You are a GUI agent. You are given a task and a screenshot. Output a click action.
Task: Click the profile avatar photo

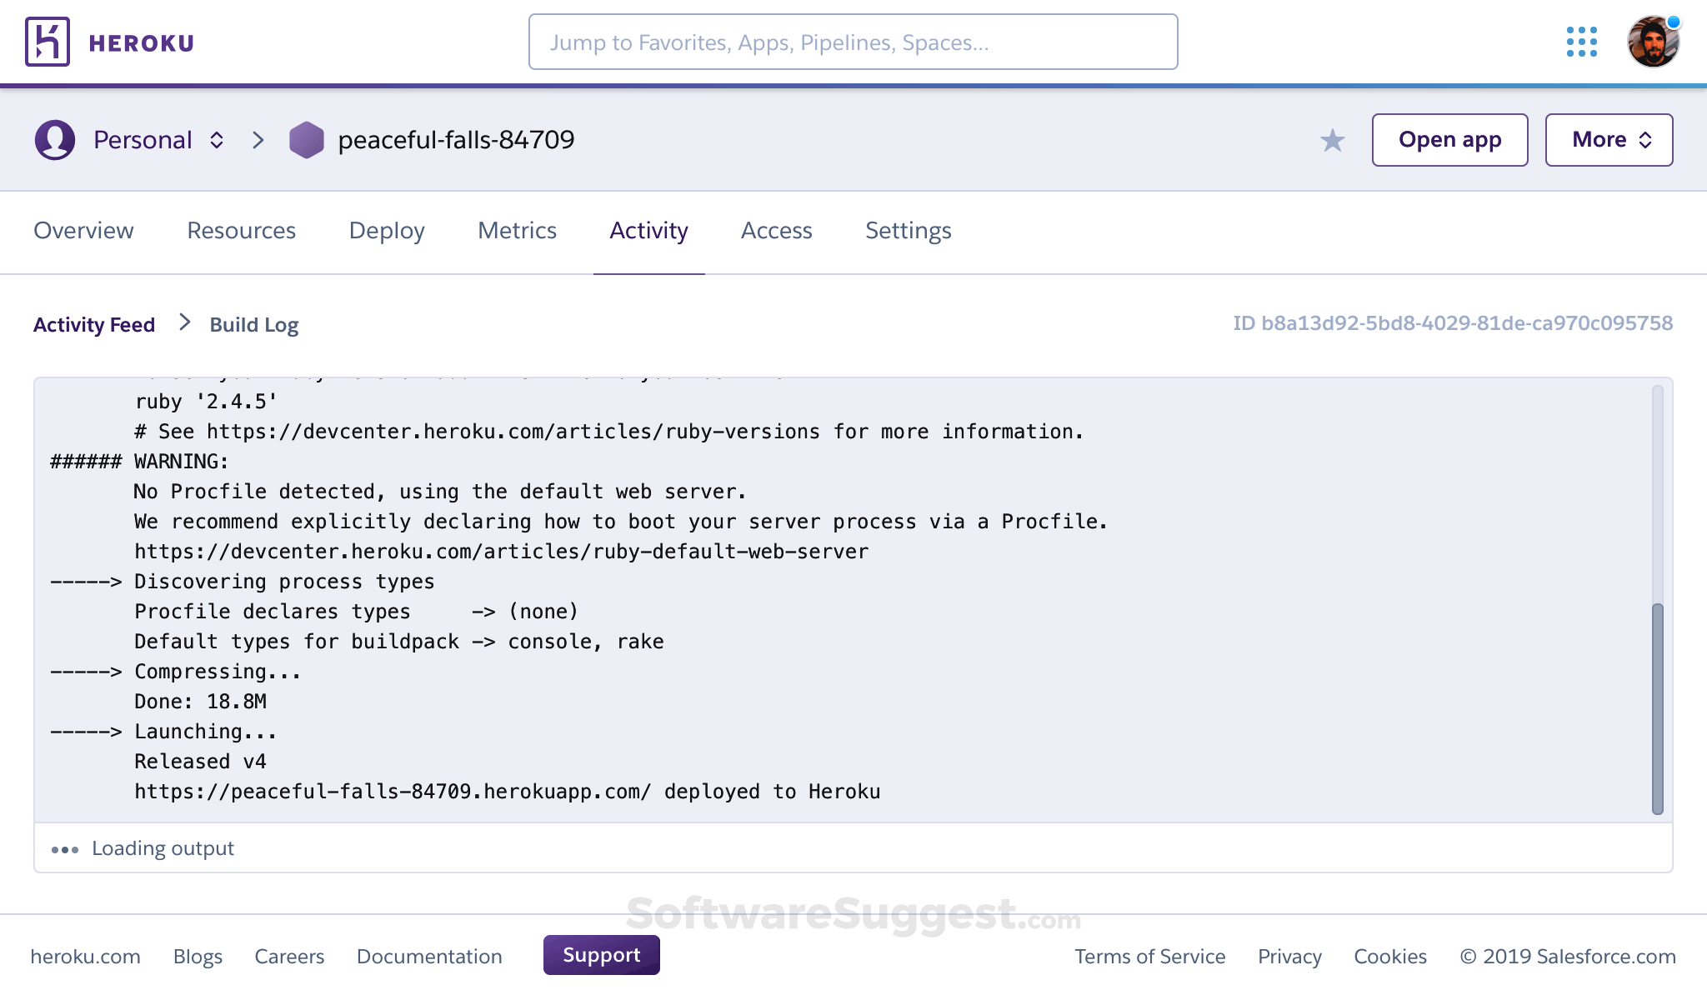(x=1653, y=40)
